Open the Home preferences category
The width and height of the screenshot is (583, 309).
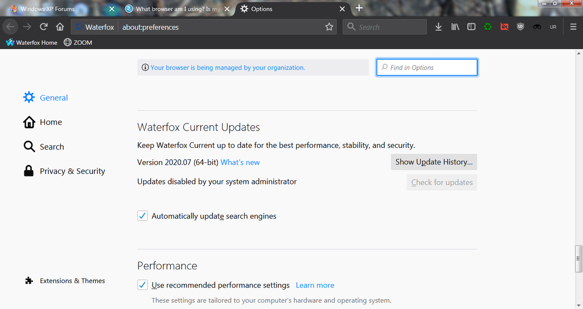click(x=43, y=122)
